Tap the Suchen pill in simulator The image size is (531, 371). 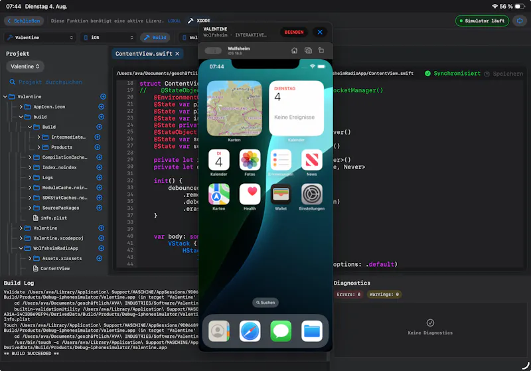pos(265,302)
